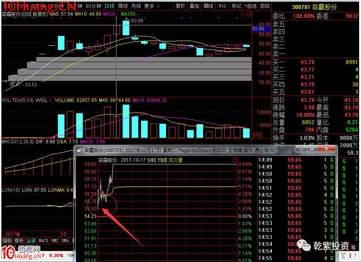This screenshot has width=361, height=262.
Task: Switch to the 周线 weekly tab
Action: [123, 6]
